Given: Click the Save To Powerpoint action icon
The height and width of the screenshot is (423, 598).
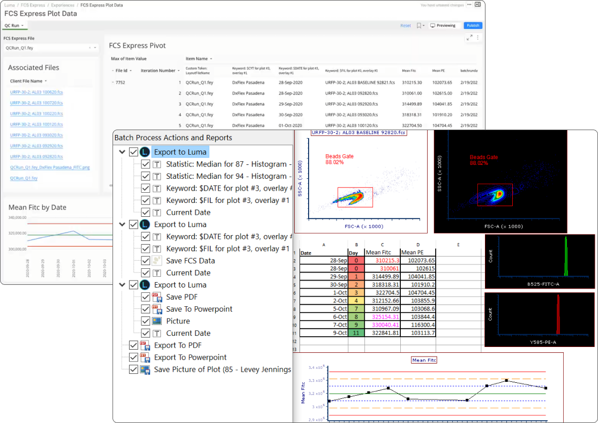Looking at the screenshot, I should pyautogui.click(x=157, y=309).
